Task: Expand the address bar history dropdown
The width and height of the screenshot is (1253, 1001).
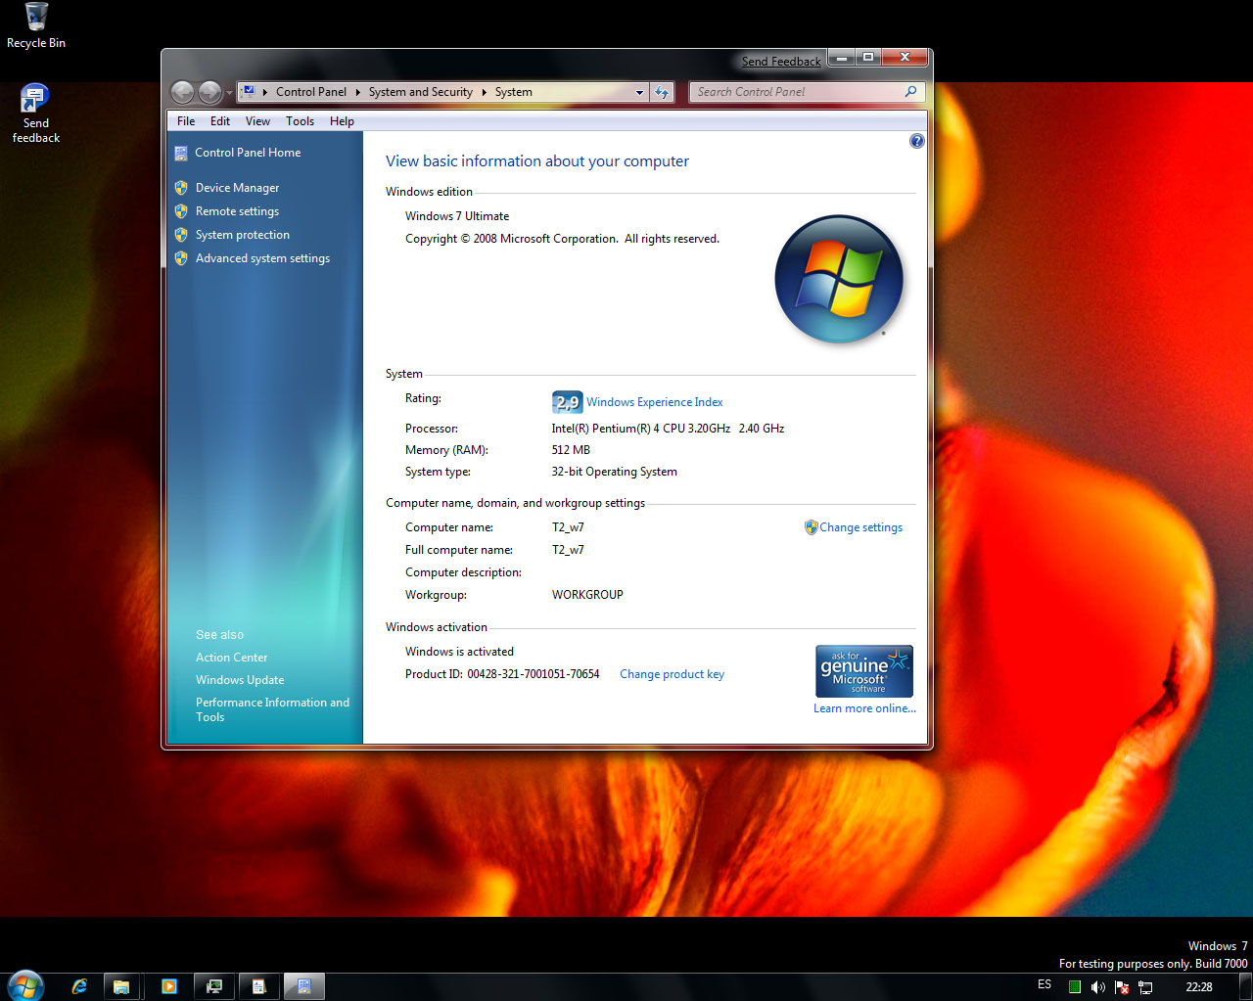Action: 639,92
